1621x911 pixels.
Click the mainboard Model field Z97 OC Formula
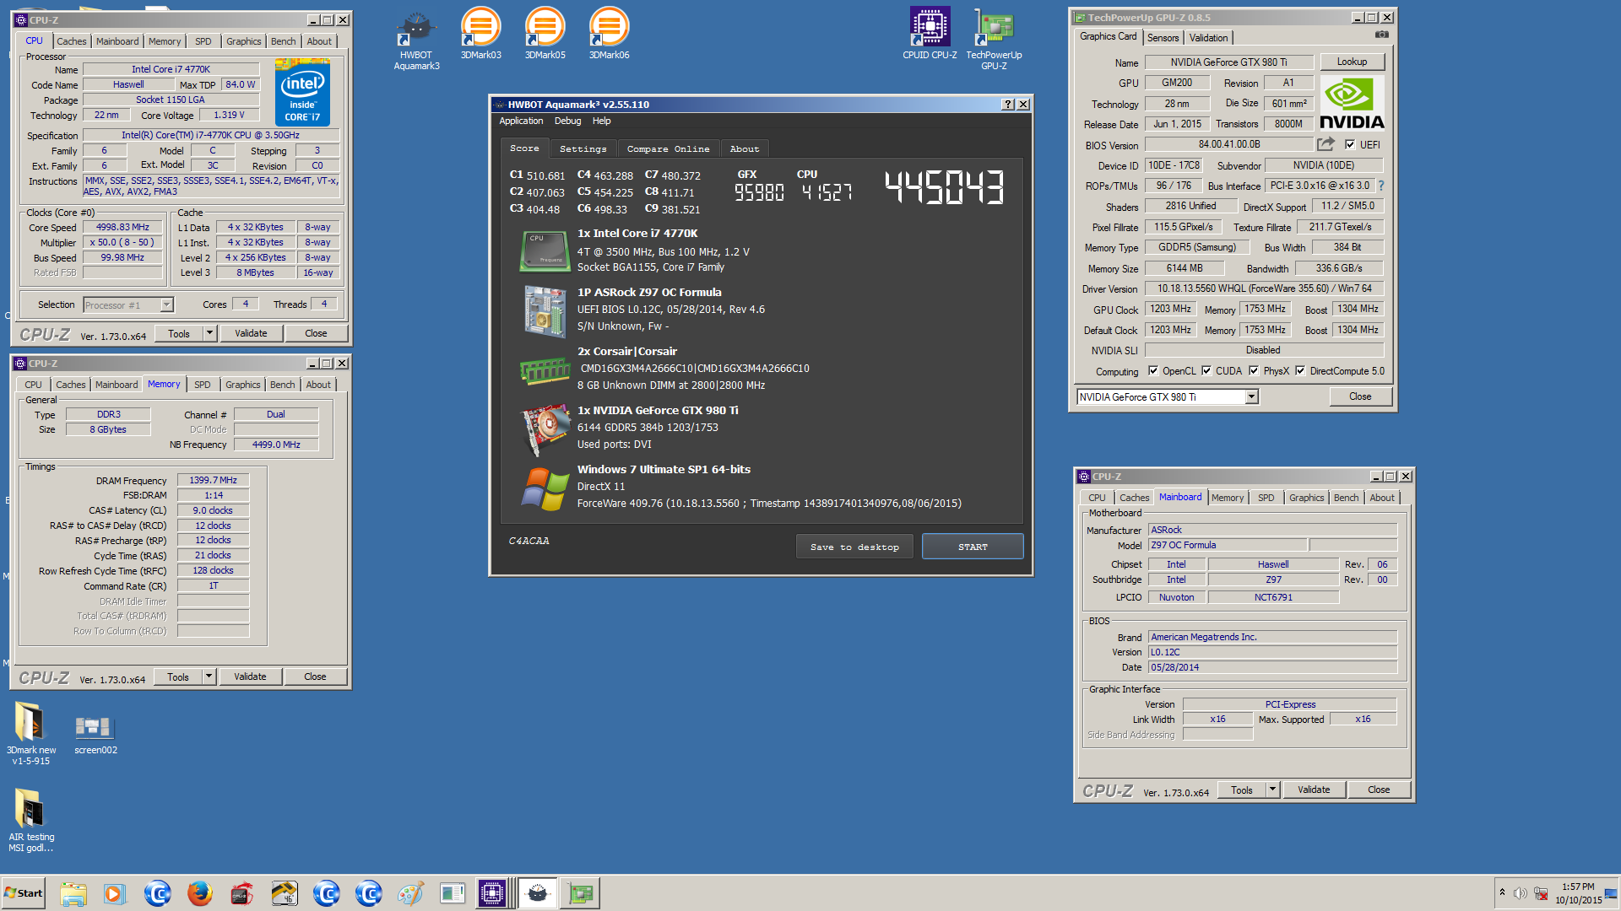coord(1227,545)
